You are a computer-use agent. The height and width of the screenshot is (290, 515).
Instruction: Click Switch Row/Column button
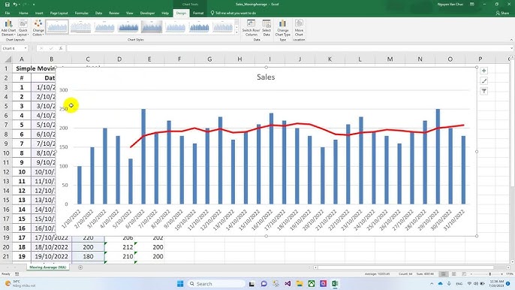(251, 28)
